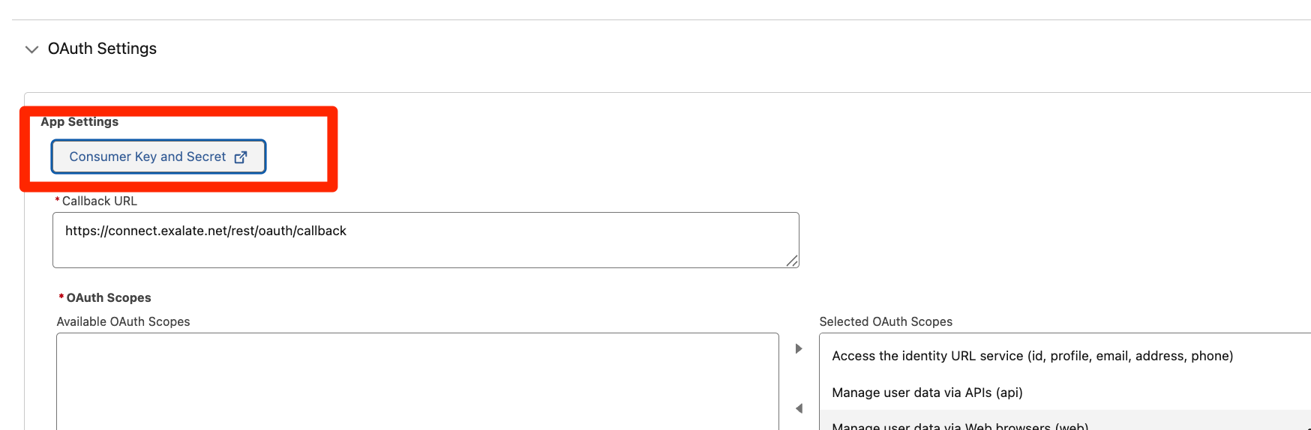The height and width of the screenshot is (430, 1311).
Task: Click the OAuth Settings section heading
Action: pos(102,49)
